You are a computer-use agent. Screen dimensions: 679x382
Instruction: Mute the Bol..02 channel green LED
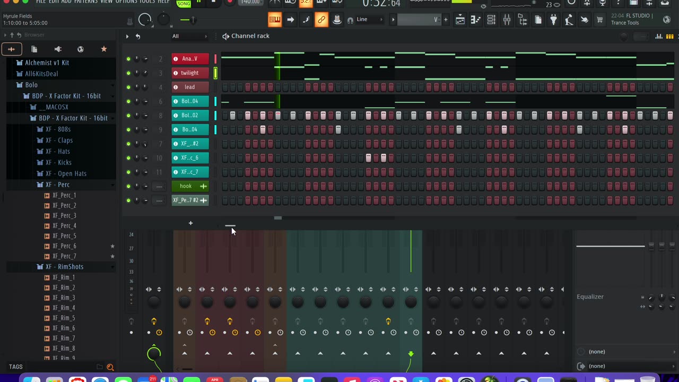[128, 115]
